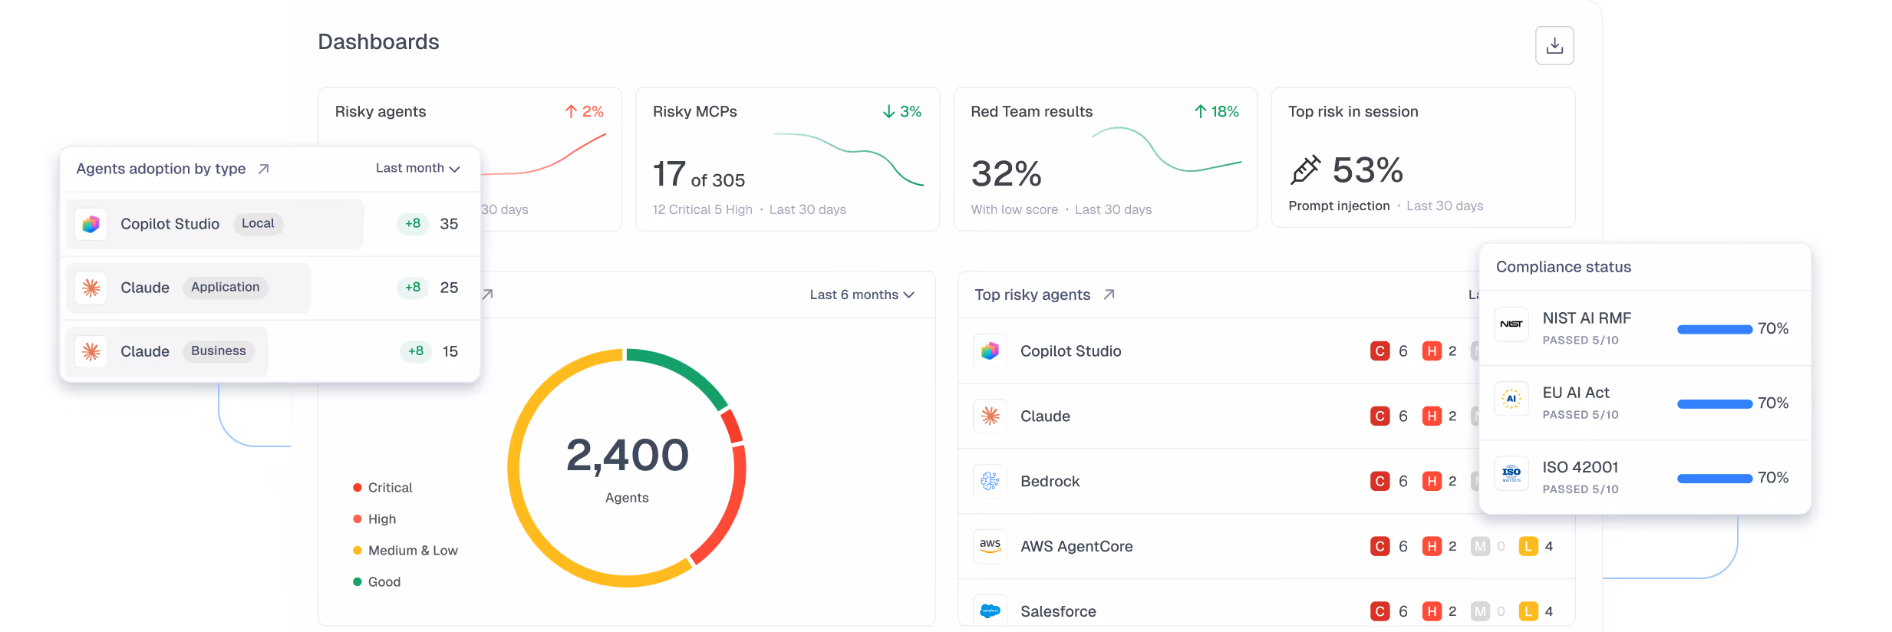This screenshot has width=1892, height=632.
Task: Click the download dashboard icon
Action: click(x=1554, y=46)
